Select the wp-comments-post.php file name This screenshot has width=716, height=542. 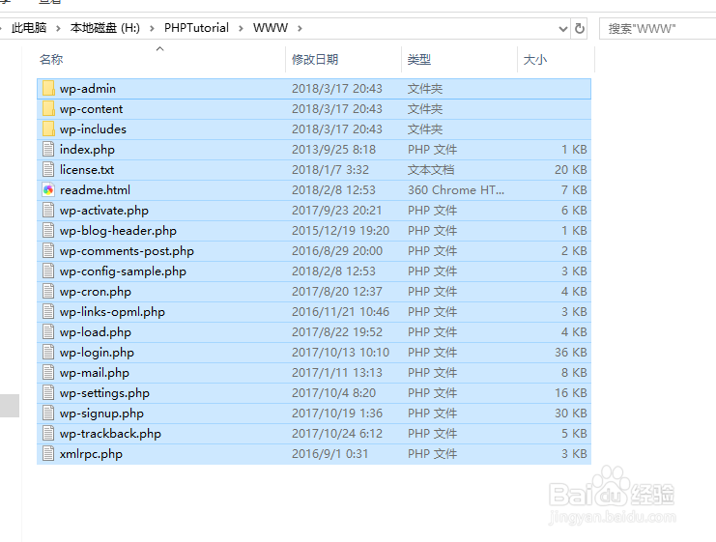point(127,251)
